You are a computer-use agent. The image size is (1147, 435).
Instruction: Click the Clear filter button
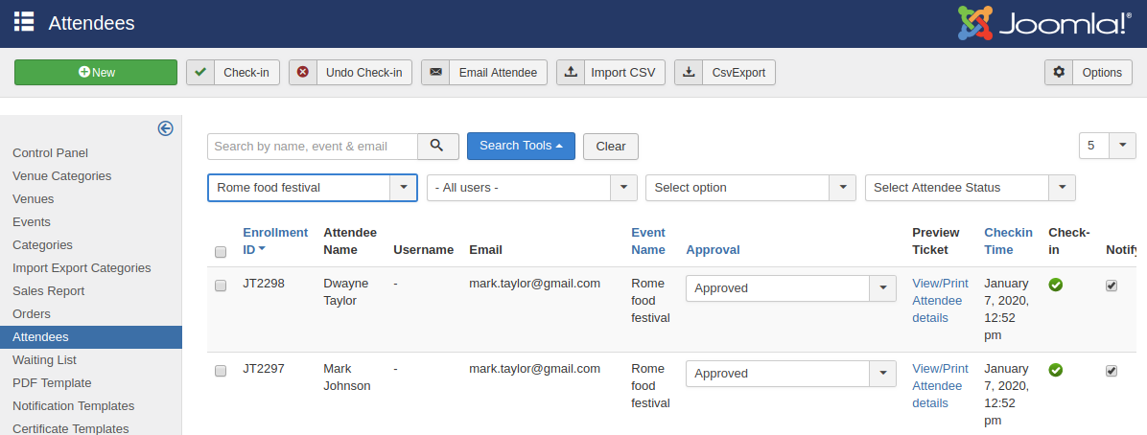click(610, 147)
